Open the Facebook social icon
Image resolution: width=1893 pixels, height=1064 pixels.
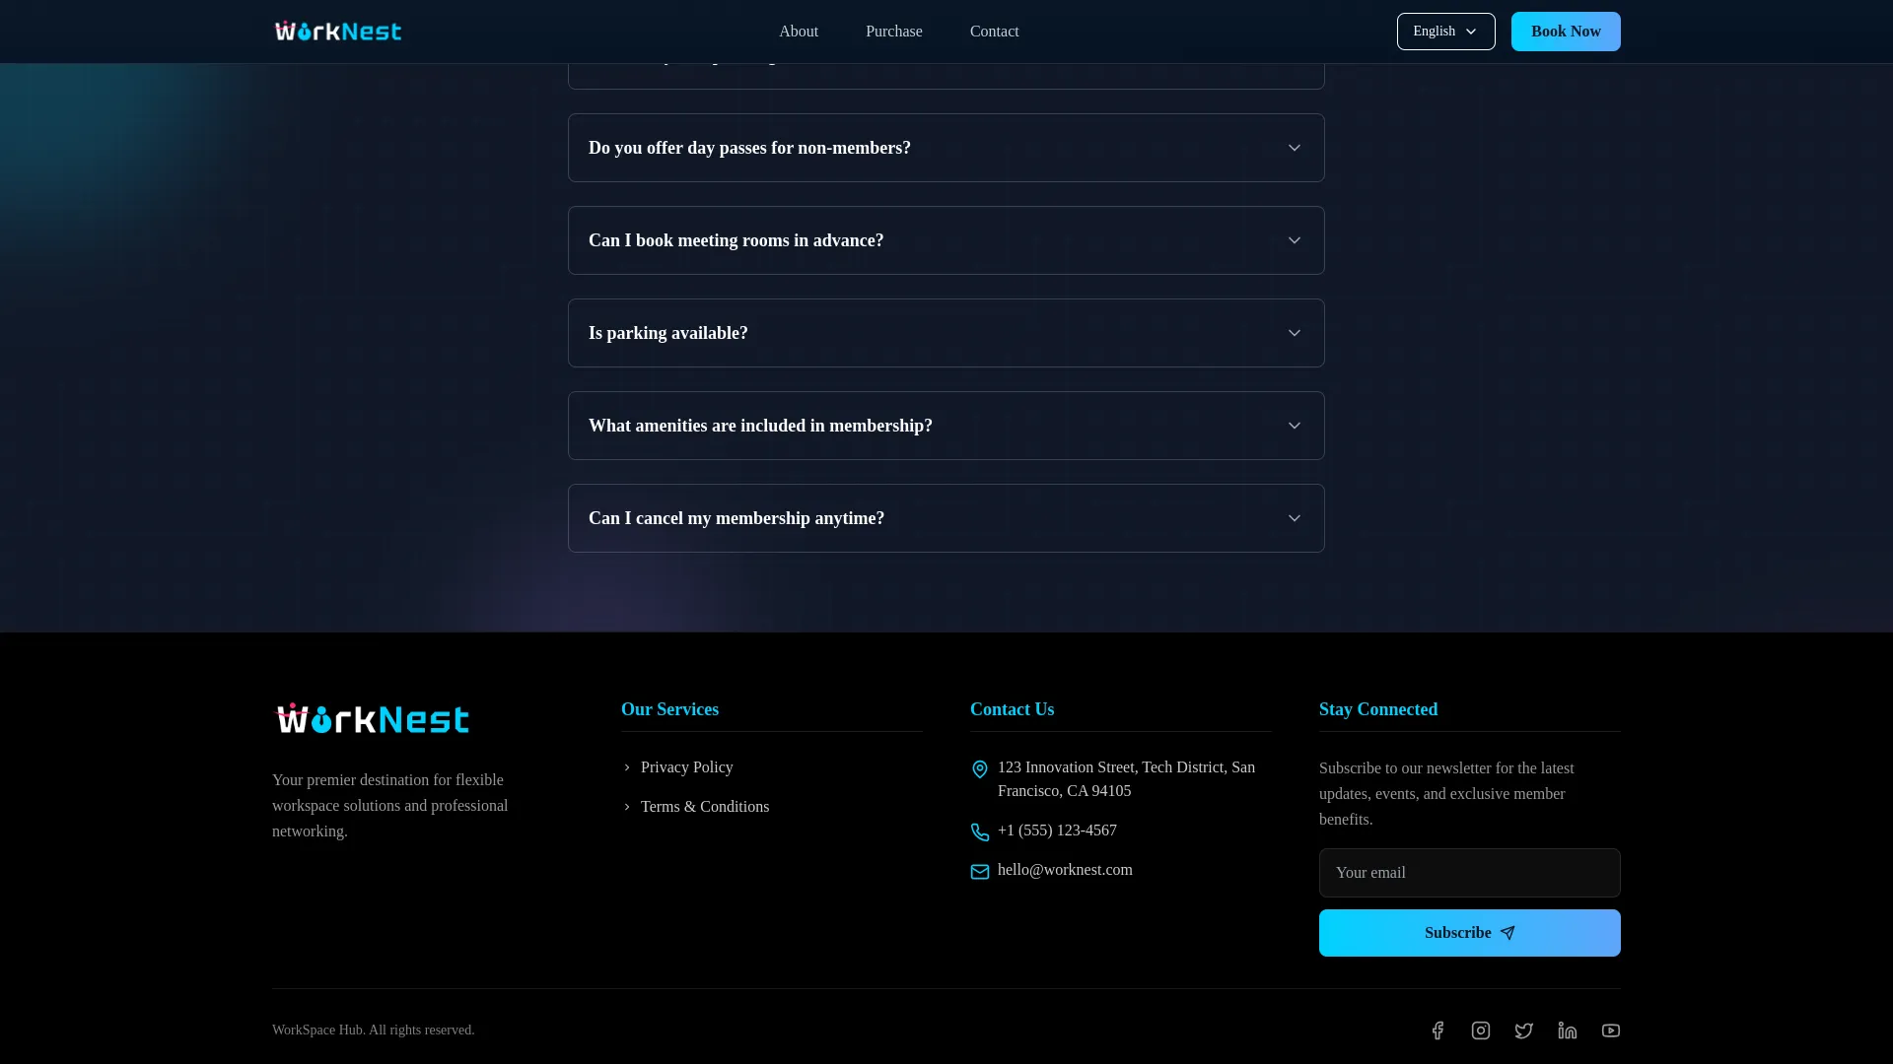click(1437, 1031)
